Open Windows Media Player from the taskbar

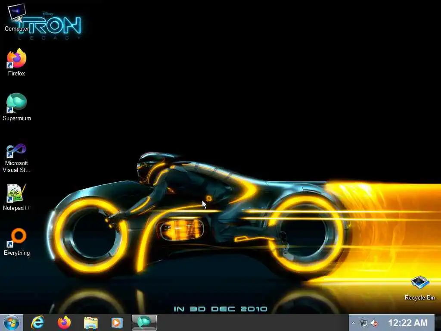117,323
